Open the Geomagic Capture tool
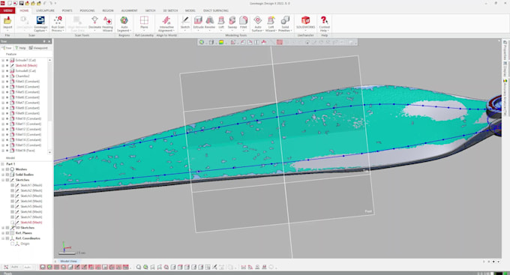Image resolution: width=510 pixels, height=275 pixels. [40, 24]
